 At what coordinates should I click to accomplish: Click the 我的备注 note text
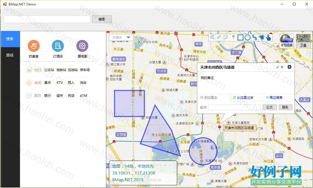(207, 78)
